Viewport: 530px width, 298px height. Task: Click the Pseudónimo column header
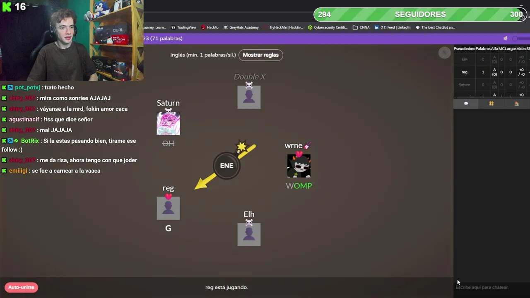click(x=464, y=49)
